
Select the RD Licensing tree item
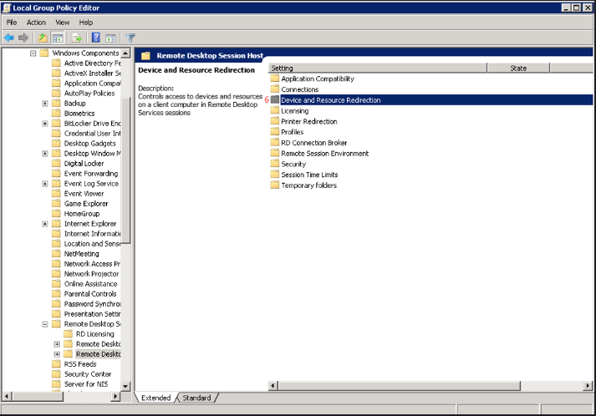coord(94,334)
